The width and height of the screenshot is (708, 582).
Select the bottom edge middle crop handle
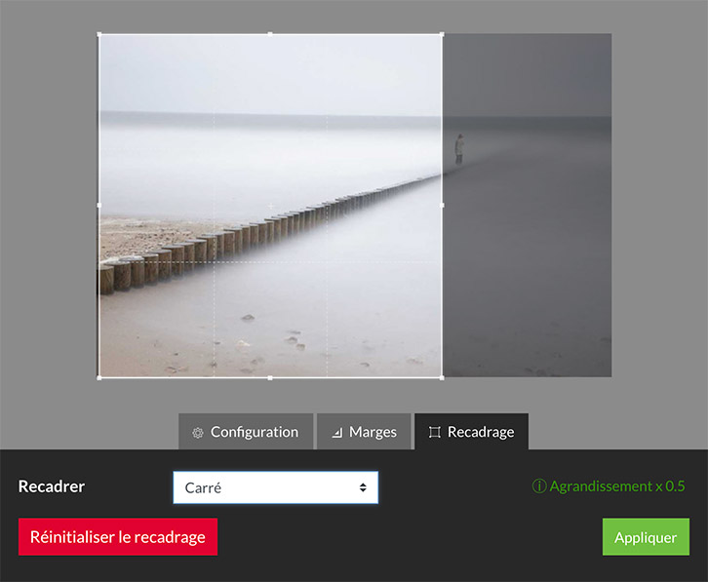[270, 377]
